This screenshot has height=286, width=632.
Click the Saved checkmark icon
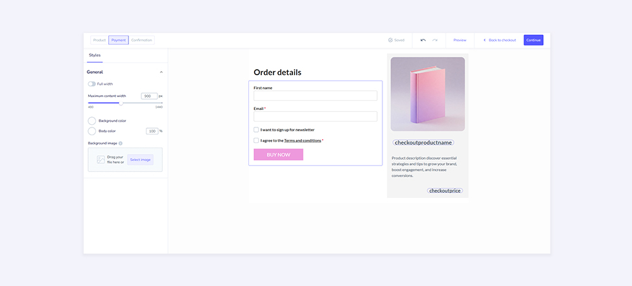(x=390, y=40)
